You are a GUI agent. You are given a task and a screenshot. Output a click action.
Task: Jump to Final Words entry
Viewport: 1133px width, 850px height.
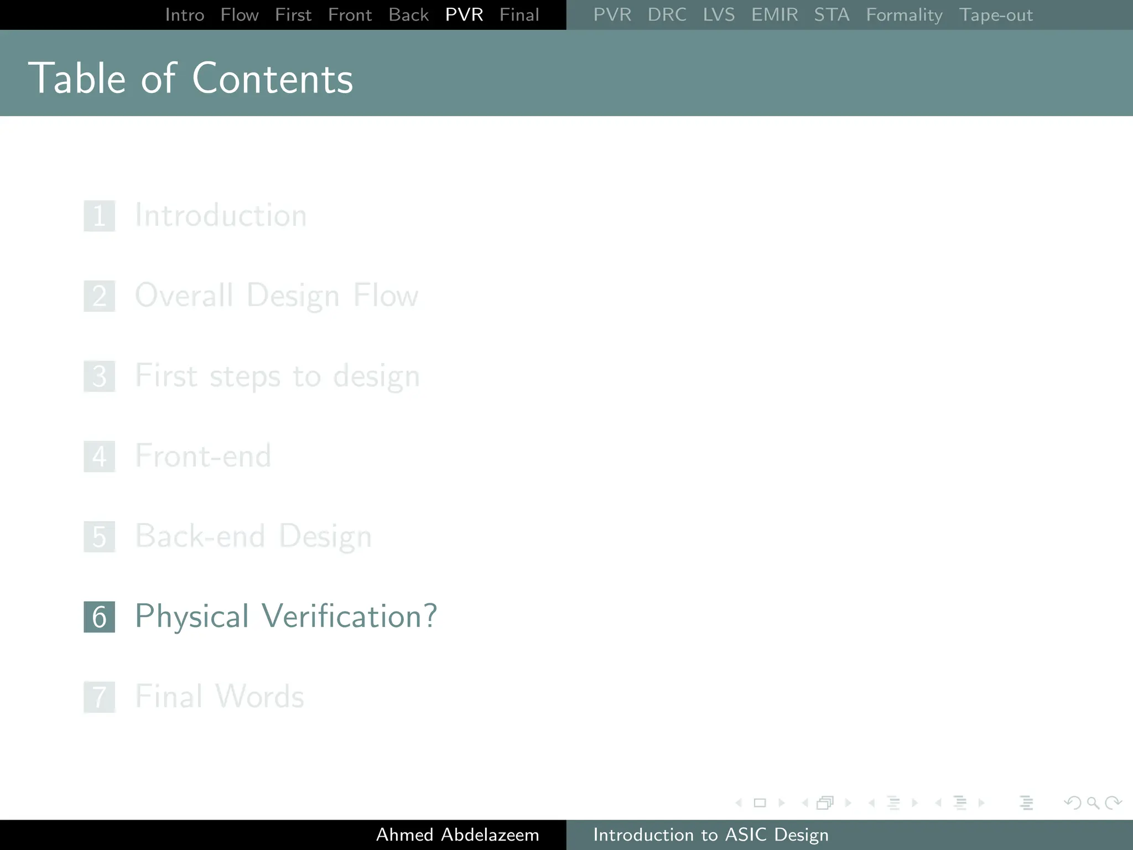(220, 697)
